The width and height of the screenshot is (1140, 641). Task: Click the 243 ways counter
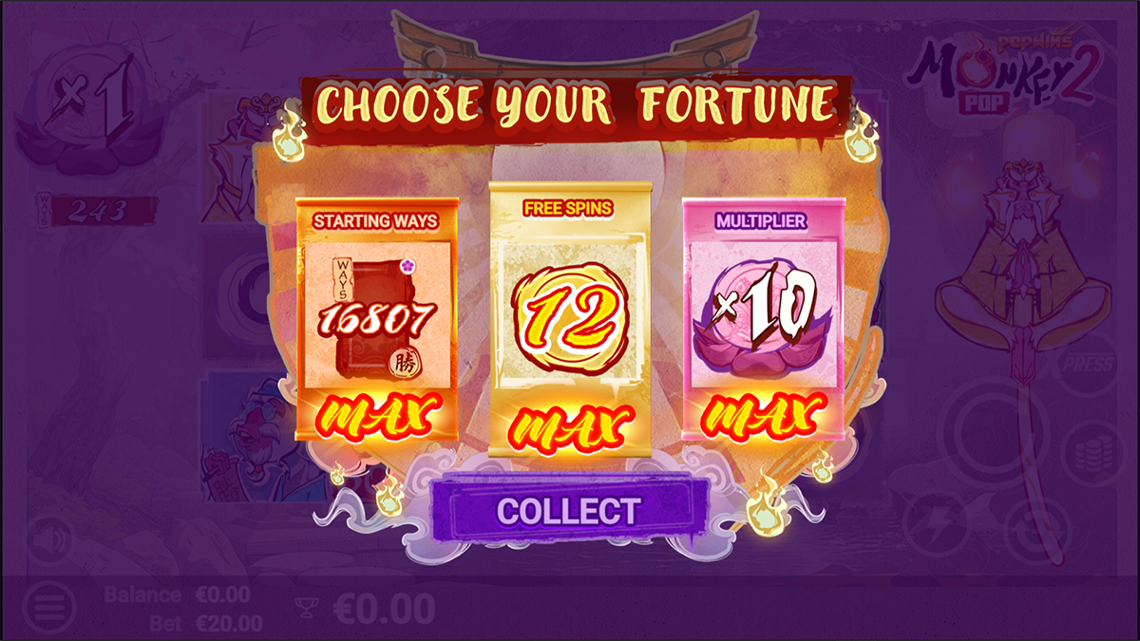click(x=94, y=210)
